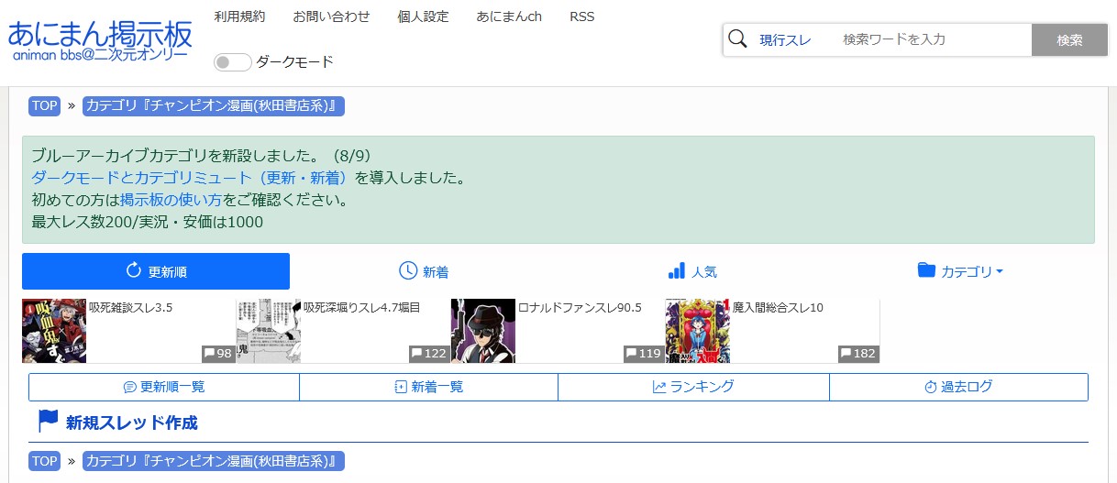Select the 更新順 sort tab
The image size is (1117, 483).
coord(156,271)
